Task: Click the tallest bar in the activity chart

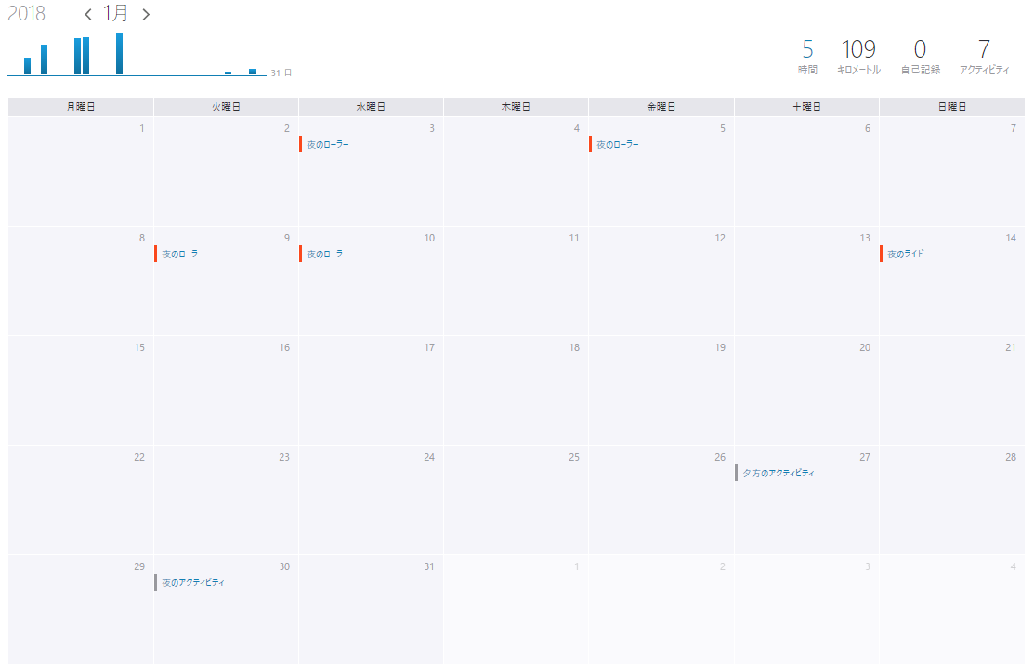Action: coord(119,54)
